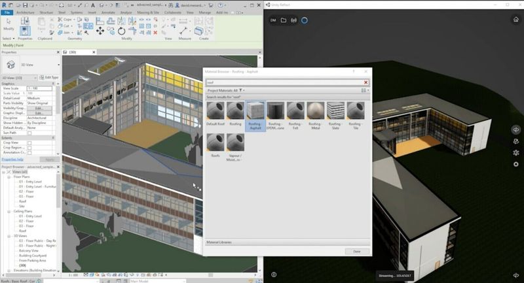Select the Modify arrow tool in Revit

tap(9, 24)
